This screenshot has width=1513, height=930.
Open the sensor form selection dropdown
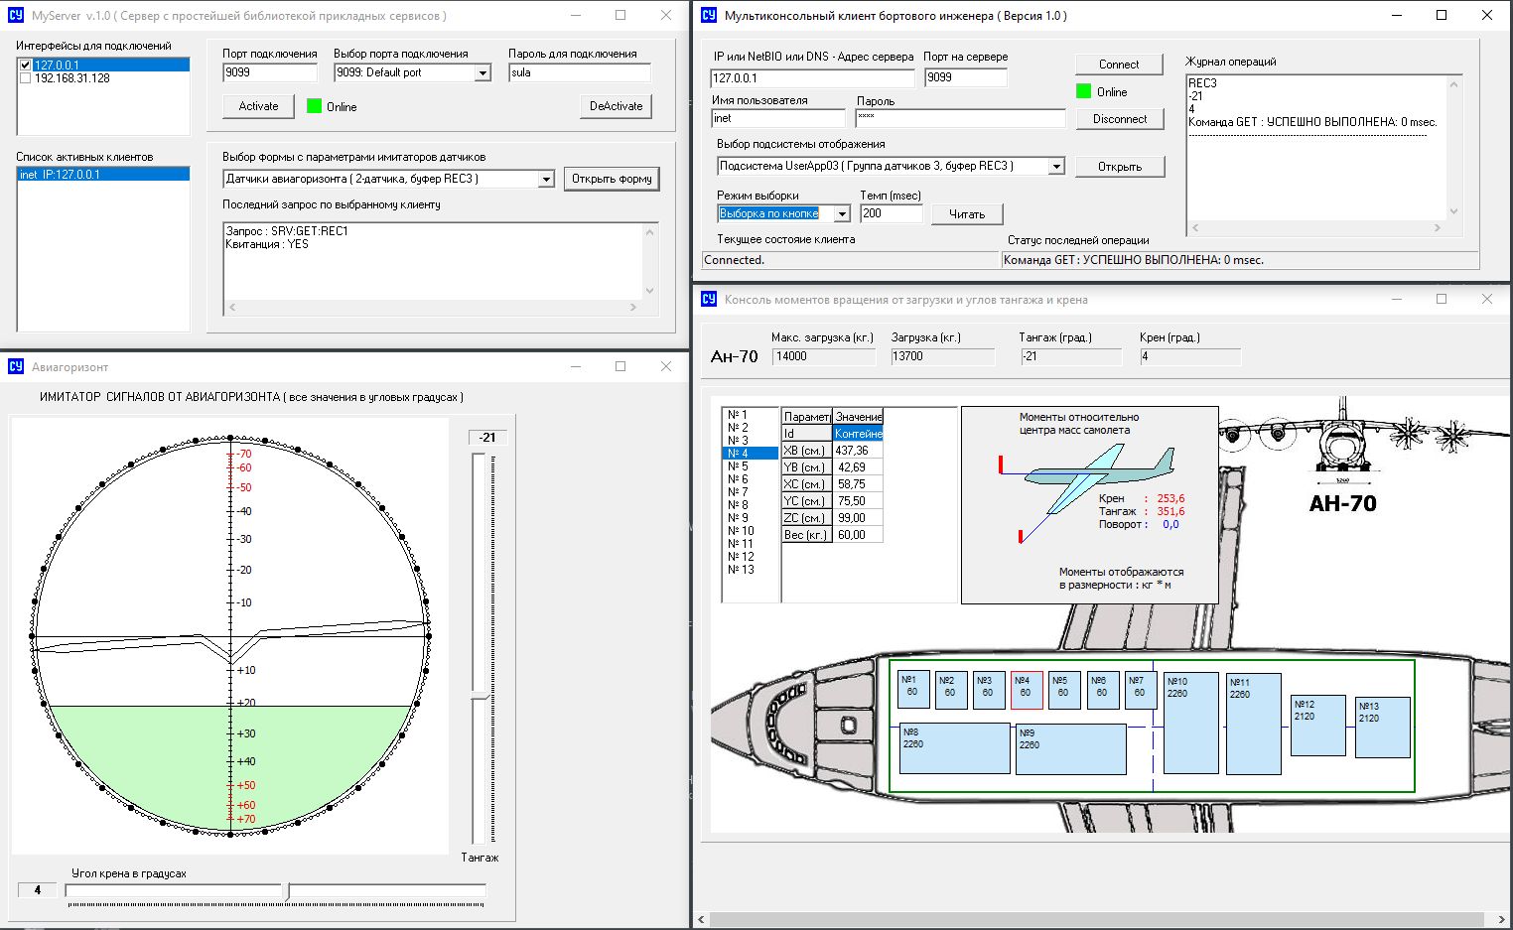click(546, 180)
